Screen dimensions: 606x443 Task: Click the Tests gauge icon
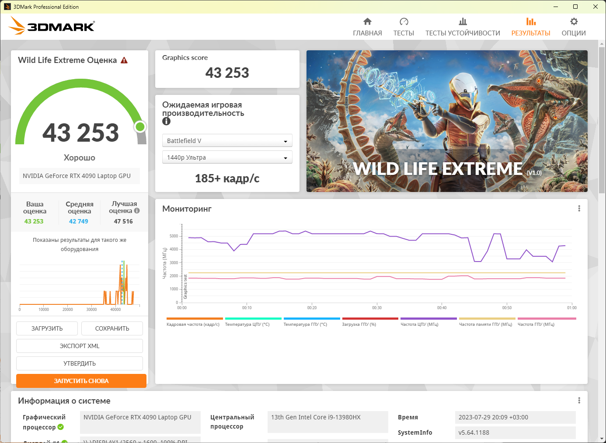[404, 21]
